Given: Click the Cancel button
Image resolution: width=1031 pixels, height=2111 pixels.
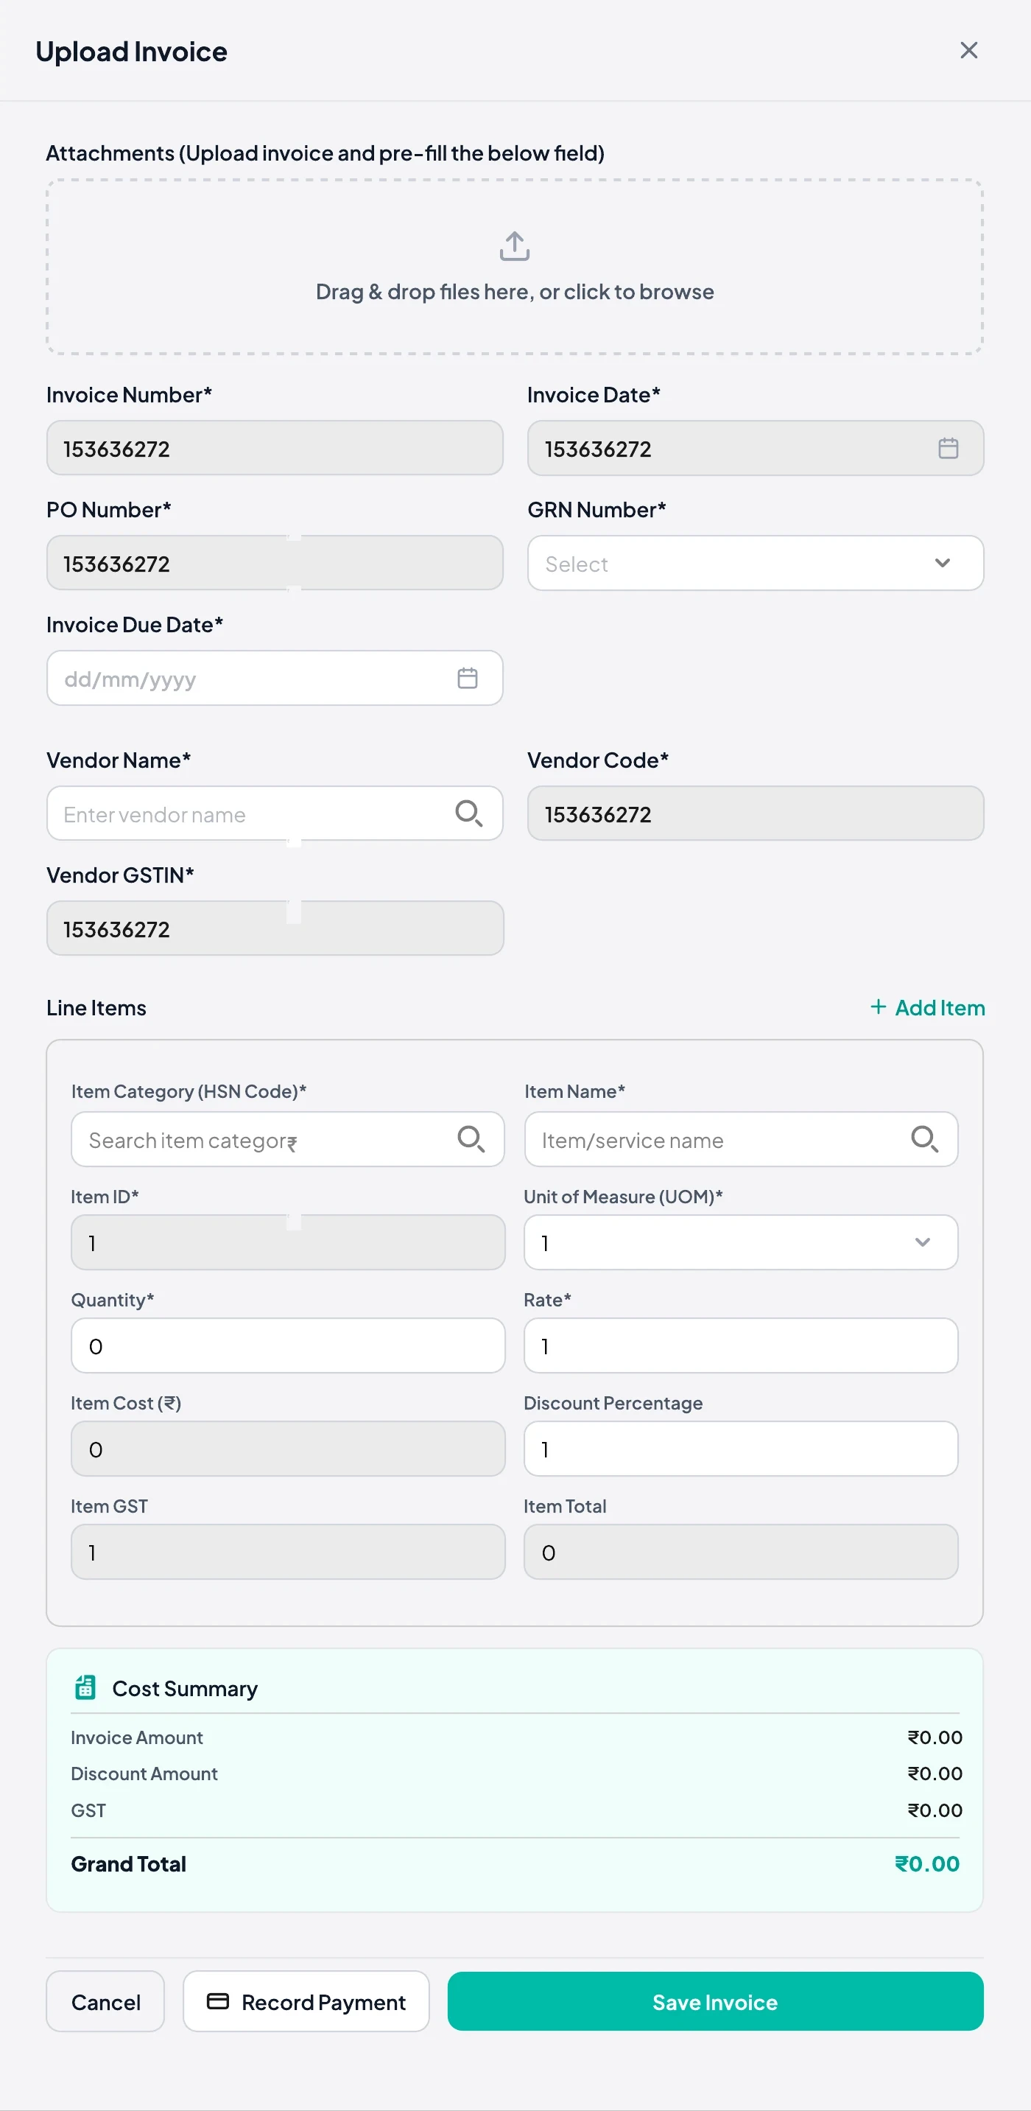Looking at the screenshot, I should point(105,2001).
